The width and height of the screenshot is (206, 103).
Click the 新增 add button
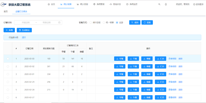(x=9, y=30)
